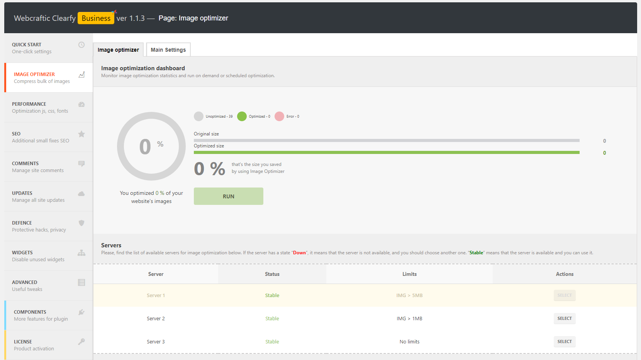
Task: Click the yellow Business badge in header
Action: click(96, 18)
